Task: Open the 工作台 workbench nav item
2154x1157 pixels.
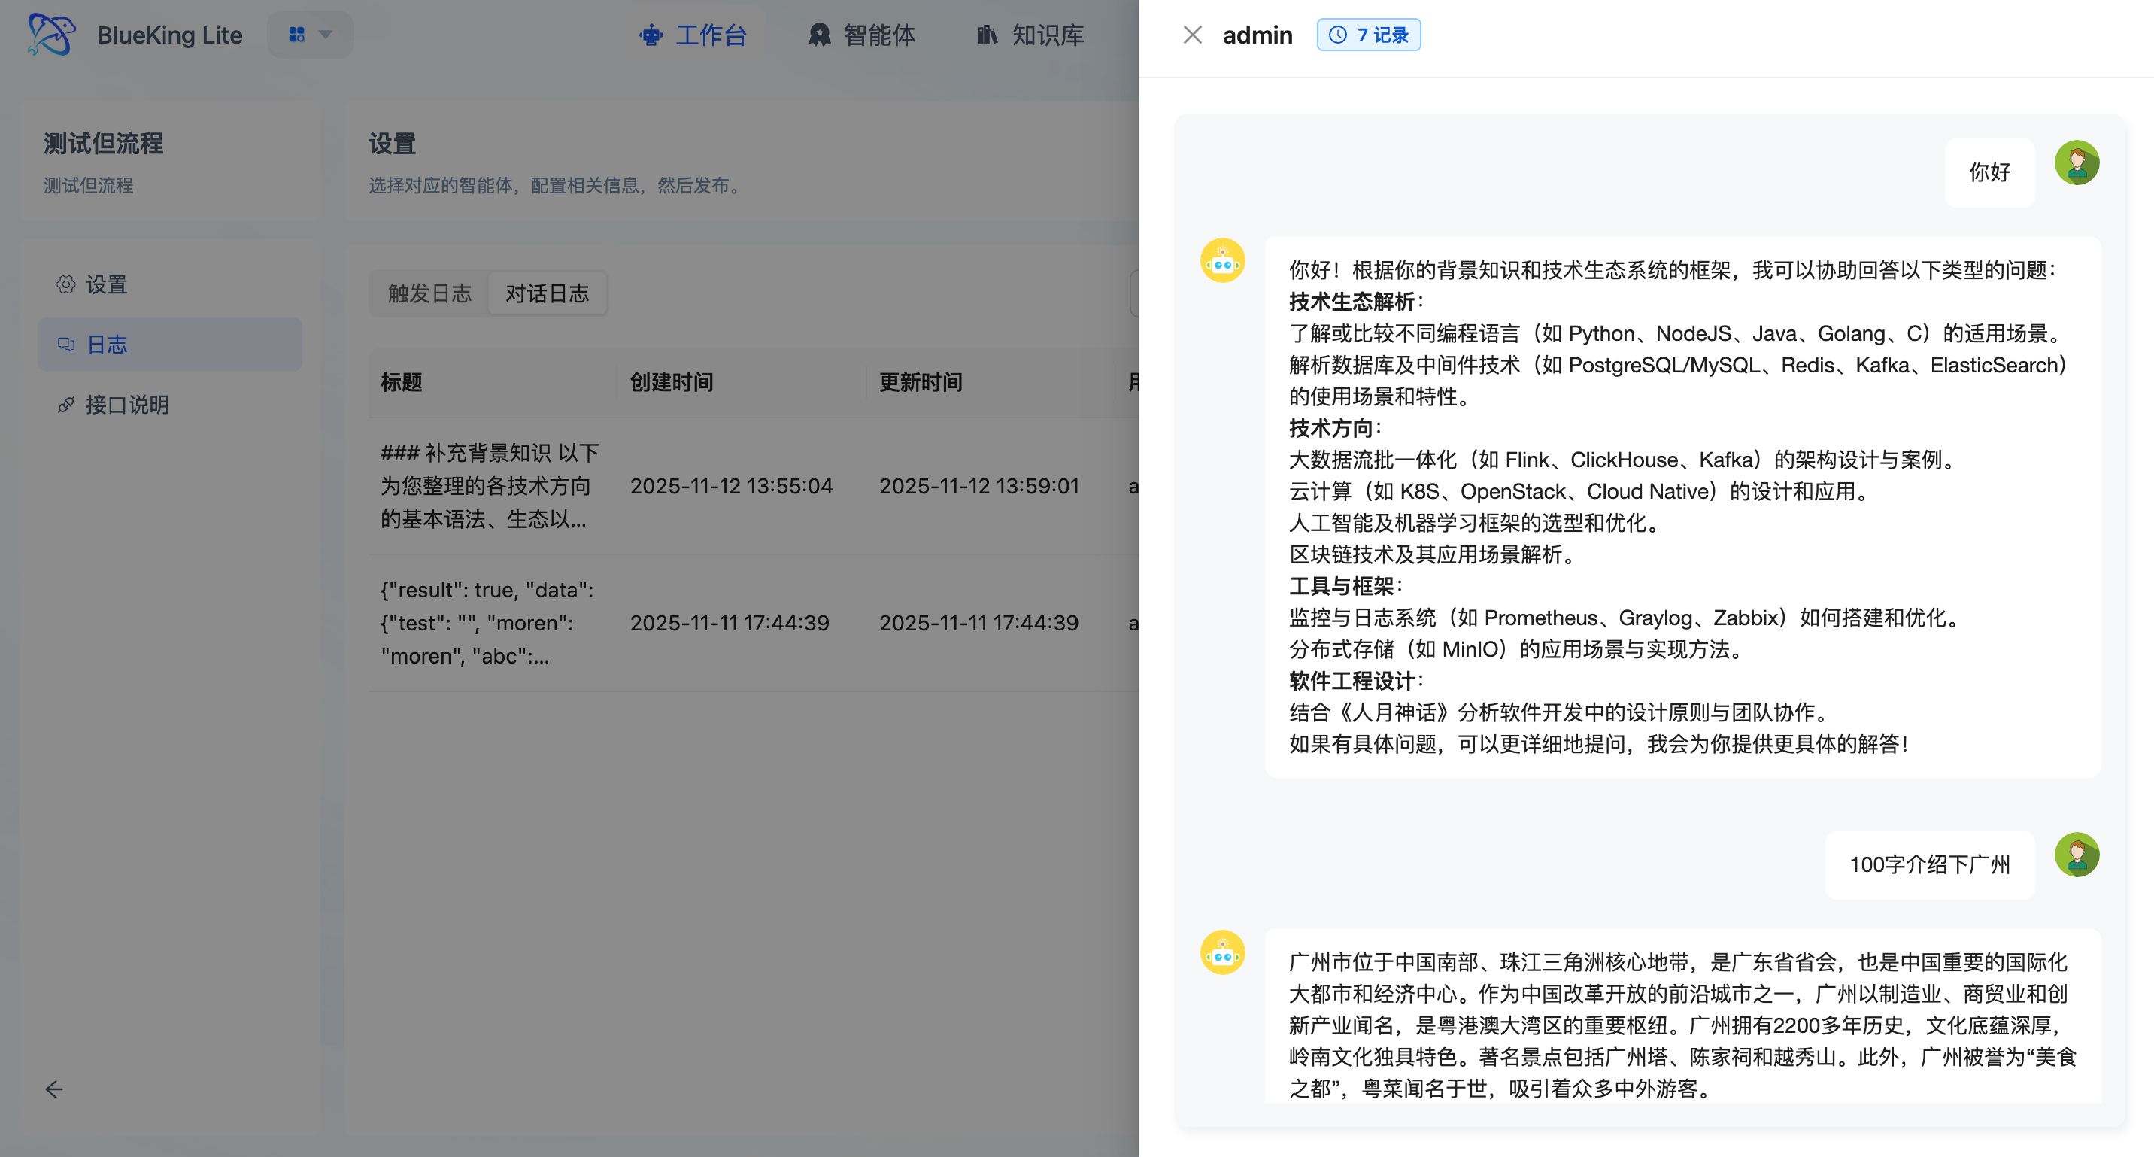Action: tap(693, 35)
